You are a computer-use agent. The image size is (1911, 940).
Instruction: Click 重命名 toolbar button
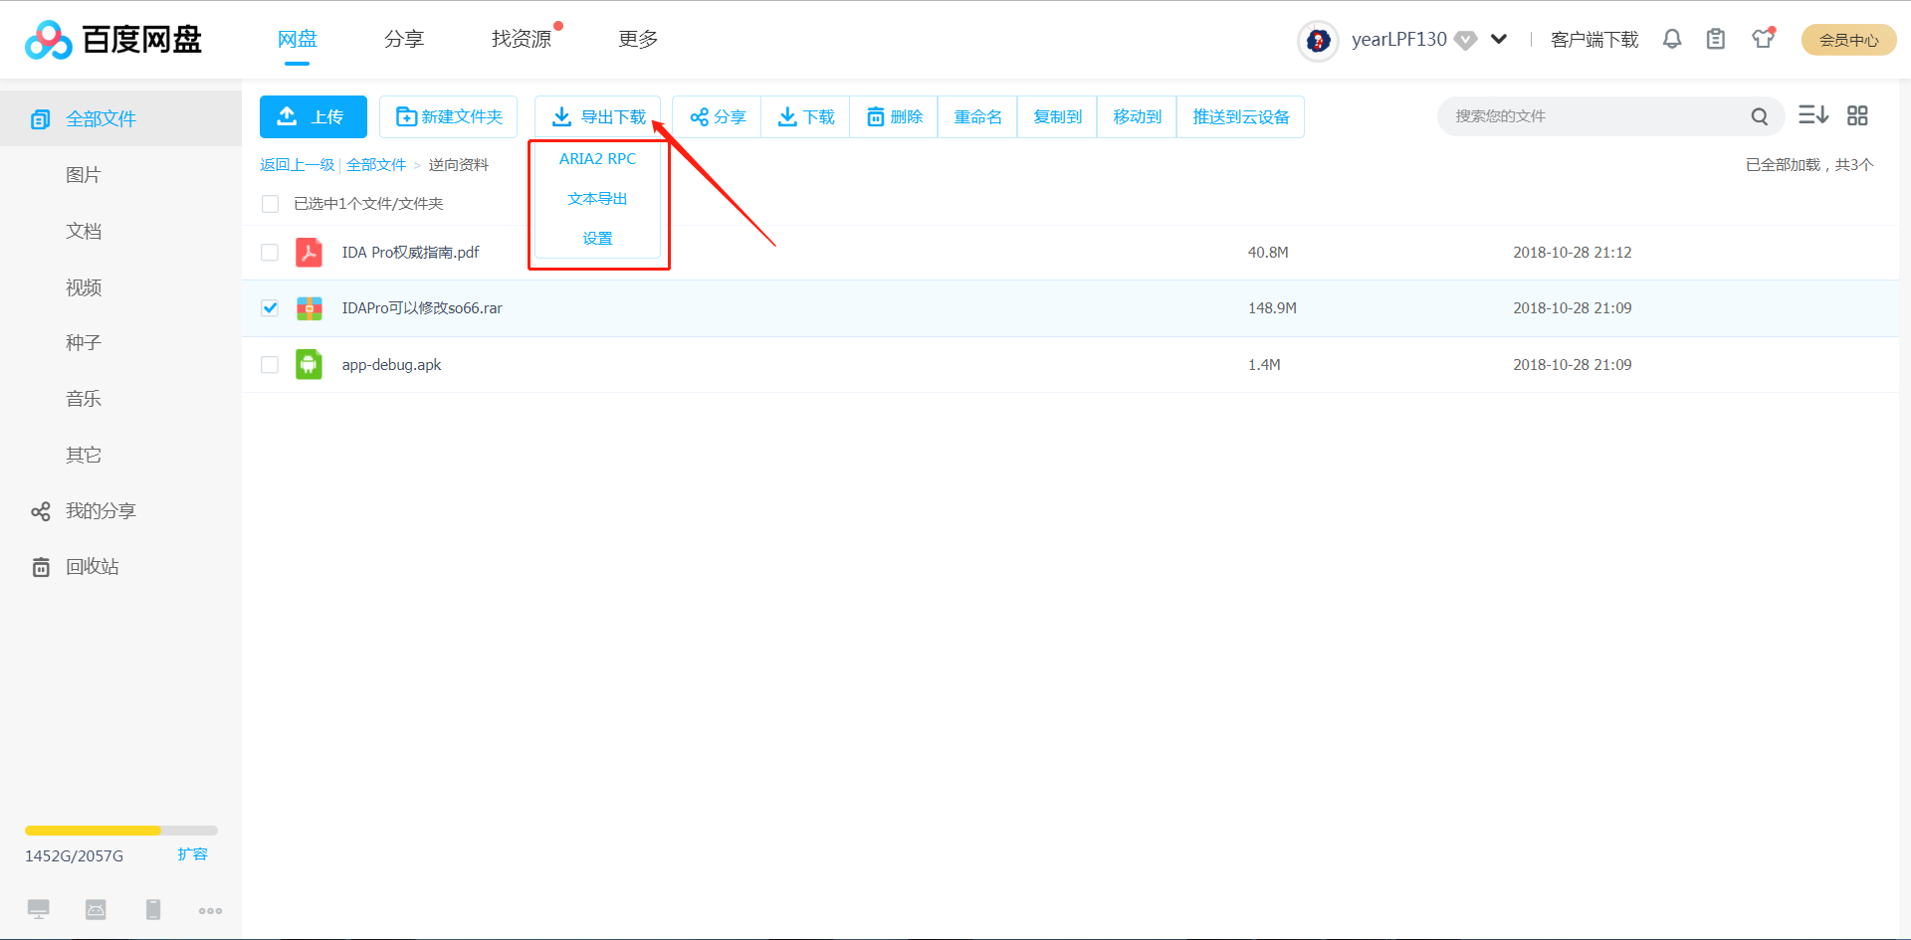coord(977,117)
